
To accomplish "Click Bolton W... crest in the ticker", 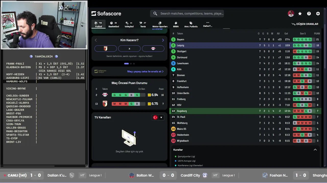I will click(132, 175).
